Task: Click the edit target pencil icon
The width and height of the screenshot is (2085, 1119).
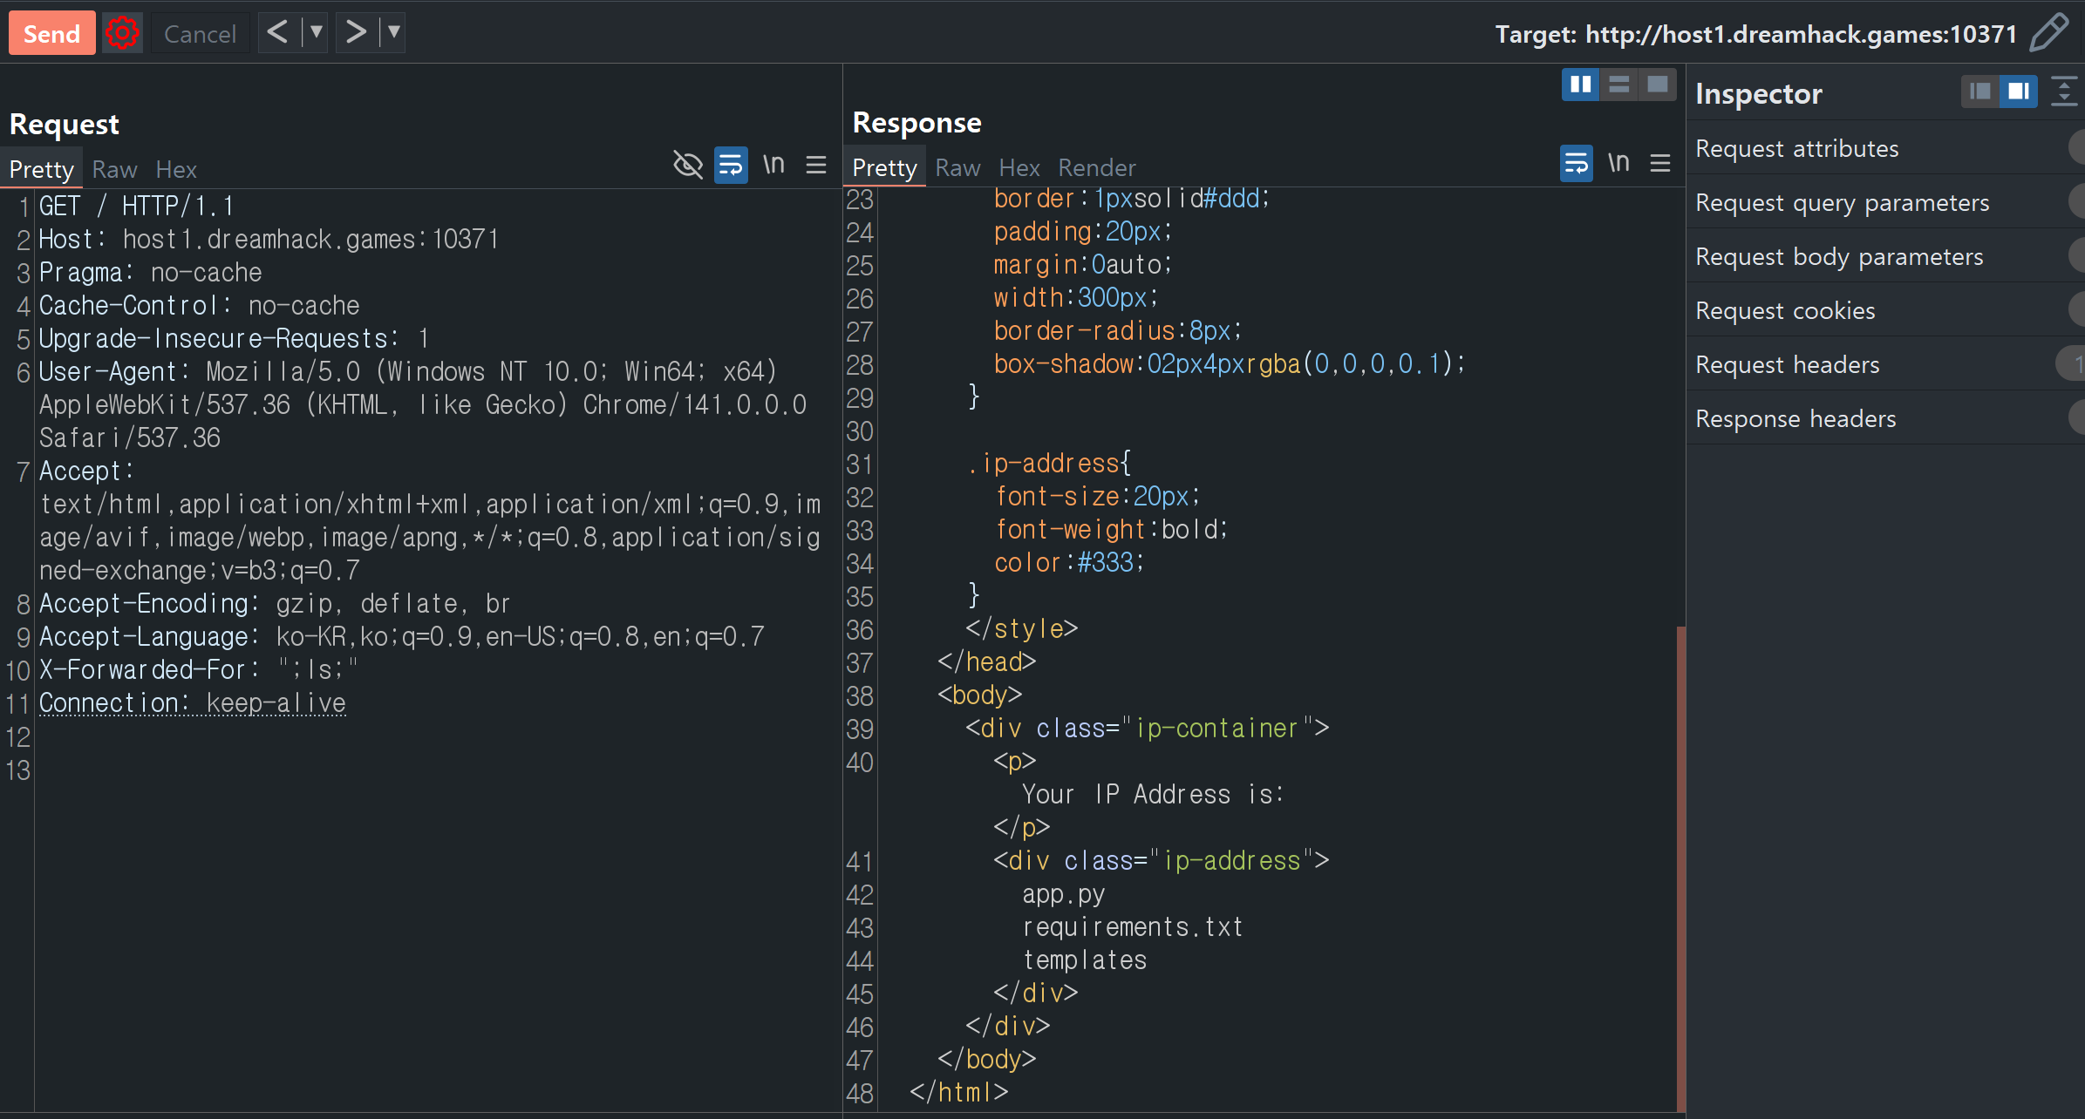Action: pos(2049,33)
